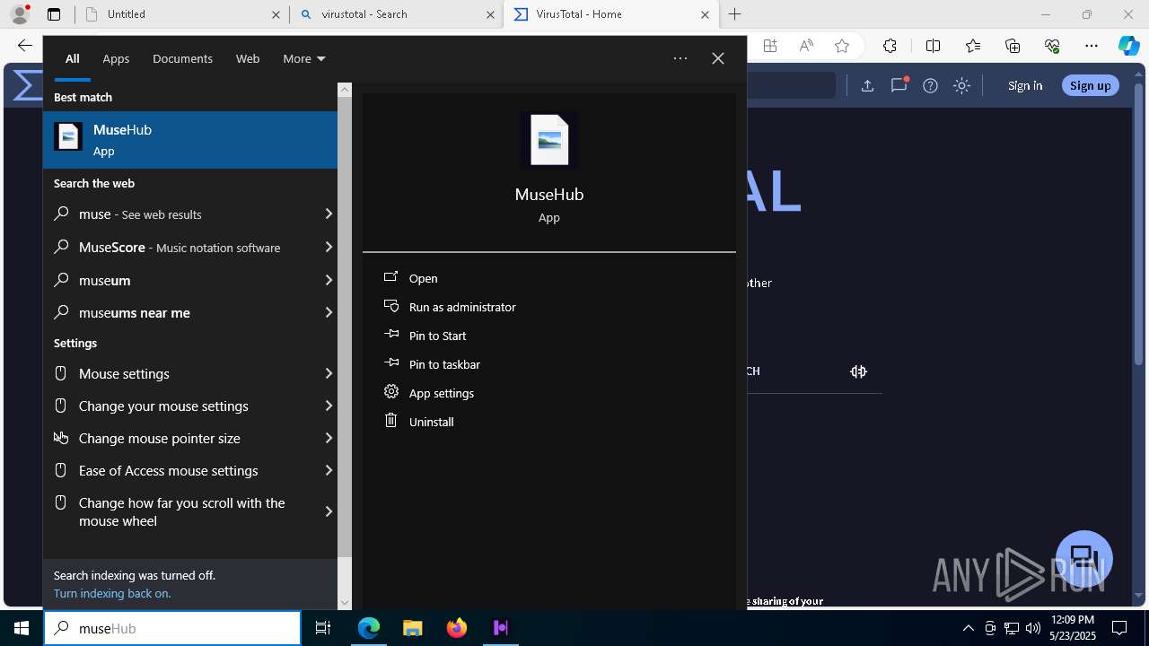Expand mouse wheel scroll setting chevron

point(329,511)
